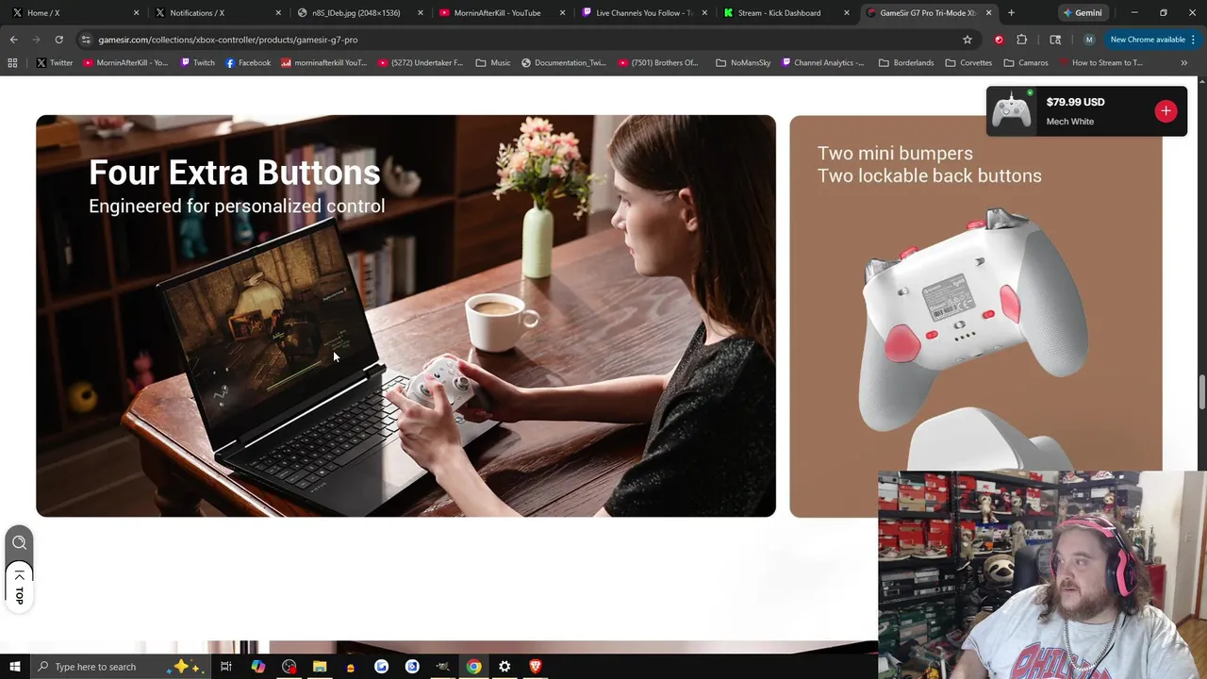Open the Twitch bookmark

pos(197,62)
